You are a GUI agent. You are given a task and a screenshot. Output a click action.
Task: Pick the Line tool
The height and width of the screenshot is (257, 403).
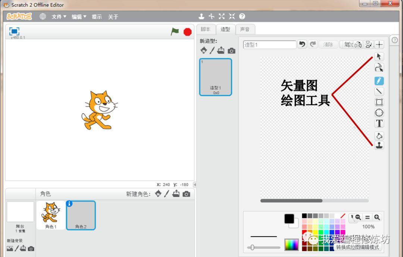point(379,91)
